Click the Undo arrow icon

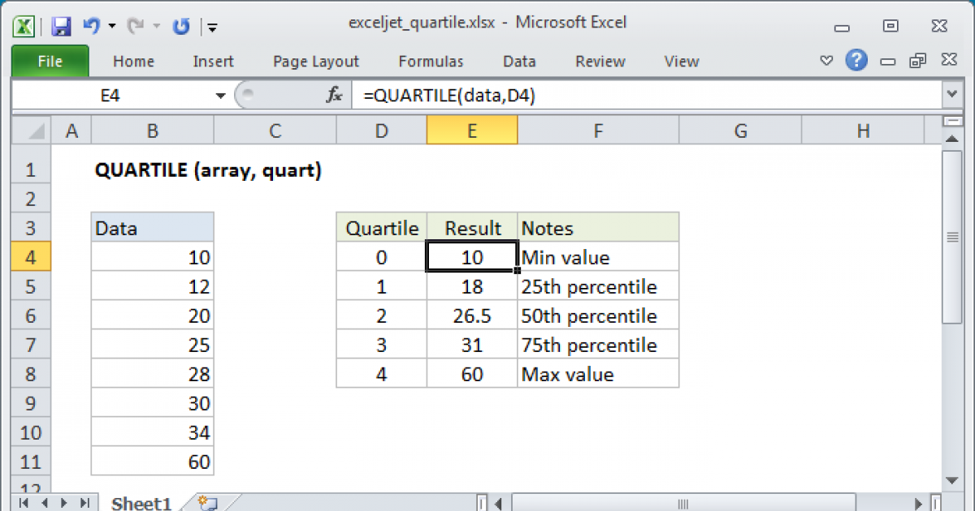click(92, 27)
